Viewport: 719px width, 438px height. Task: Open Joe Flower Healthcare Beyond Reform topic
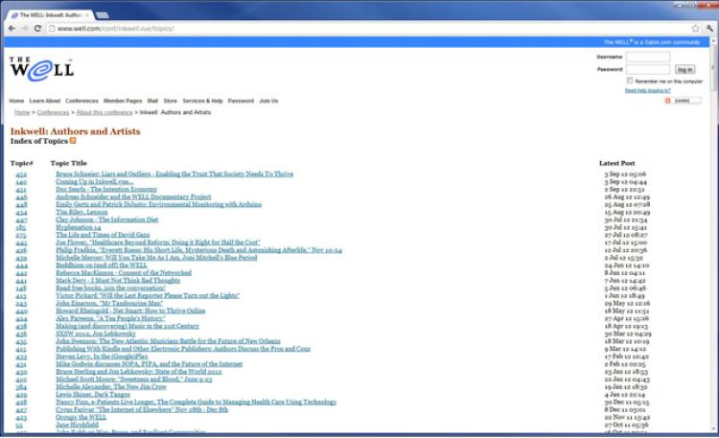pyautogui.click(x=158, y=242)
